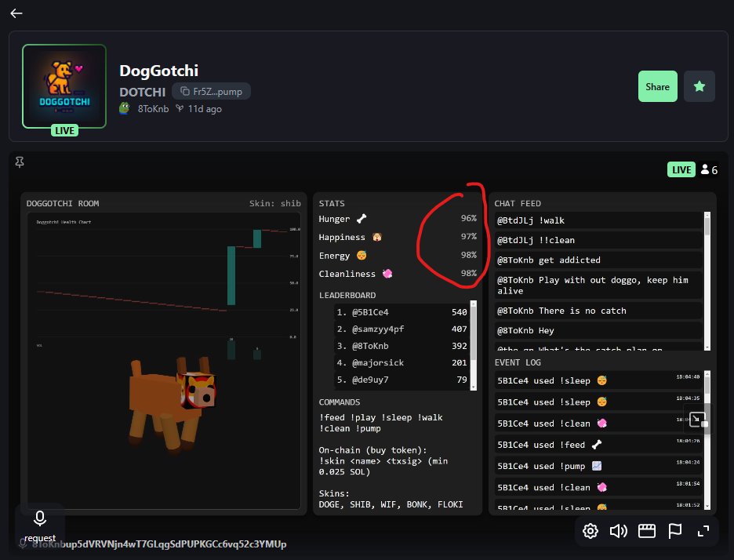Click the Hunger bone icon
The width and height of the screenshot is (734, 560).
click(x=362, y=219)
